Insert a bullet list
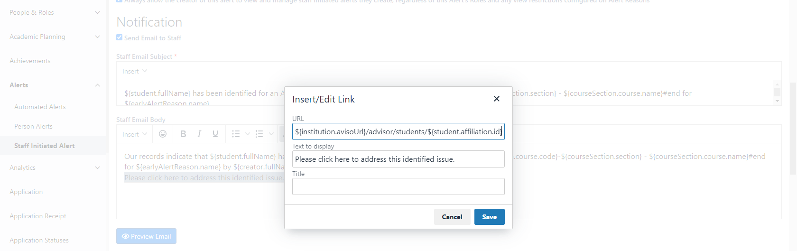 coord(236,134)
